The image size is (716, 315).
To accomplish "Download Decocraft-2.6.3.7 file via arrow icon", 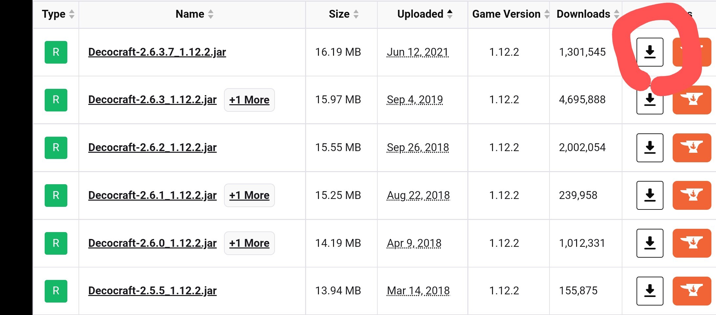I will (650, 52).
